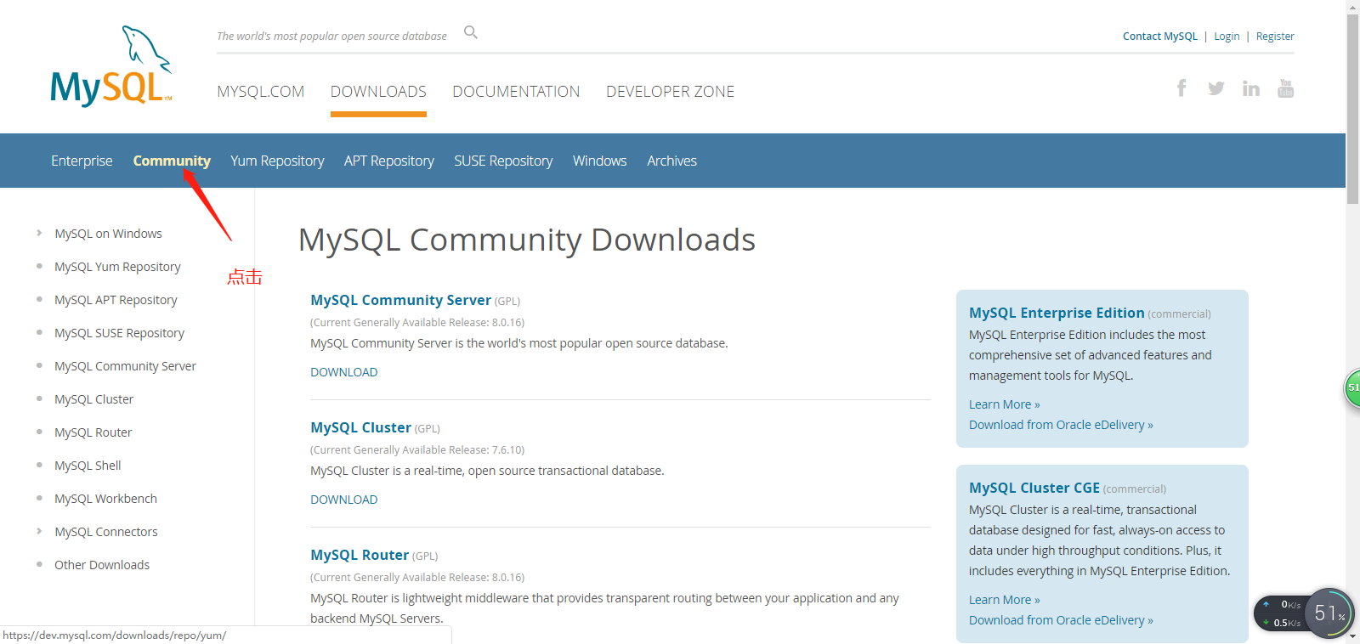Go to MYSQL.COM main menu

(260, 91)
